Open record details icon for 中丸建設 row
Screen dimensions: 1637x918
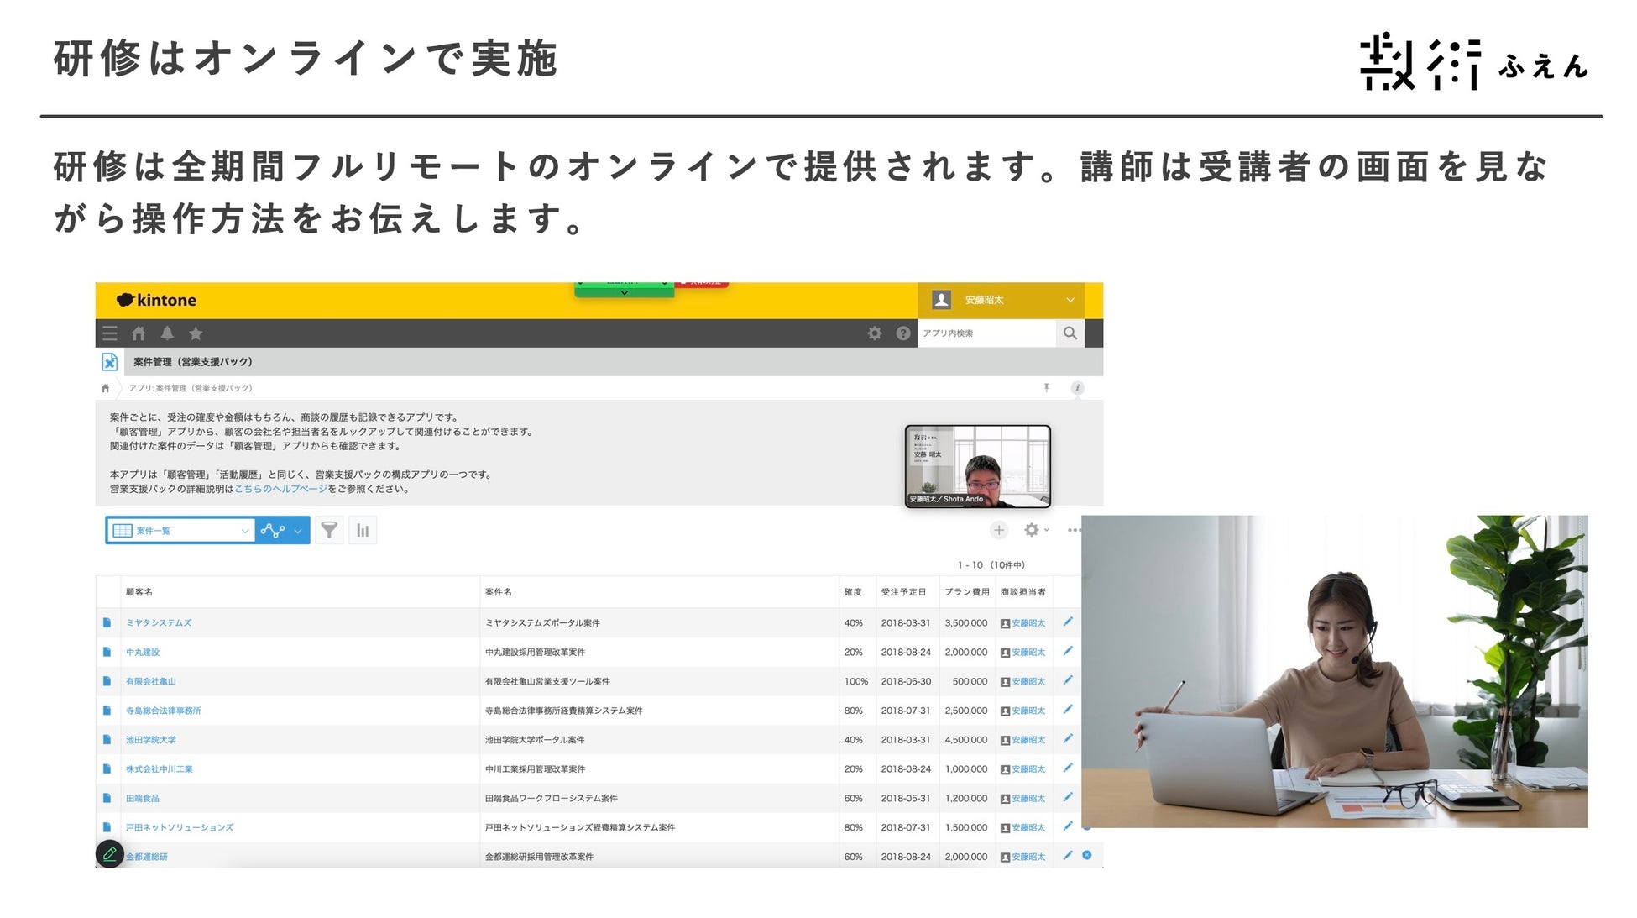tap(107, 652)
